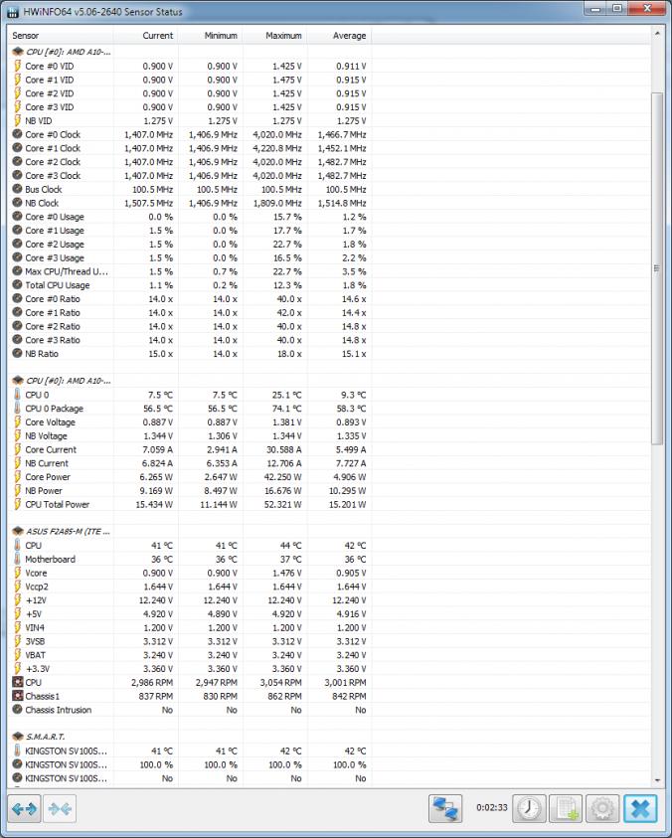Click the vertical scrollbar thumb
The height and width of the screenshot is (838, 672).
655,268
